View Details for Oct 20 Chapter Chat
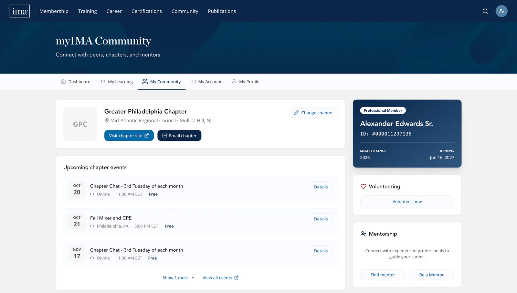The image size is (517, 293). pyautogui.click(x=321, y=187)
